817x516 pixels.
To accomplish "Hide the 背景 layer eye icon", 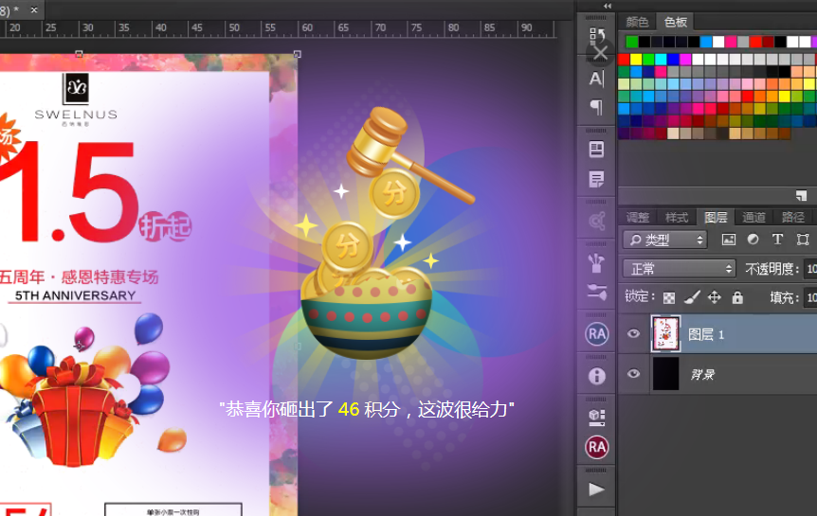I will (633, 374).
